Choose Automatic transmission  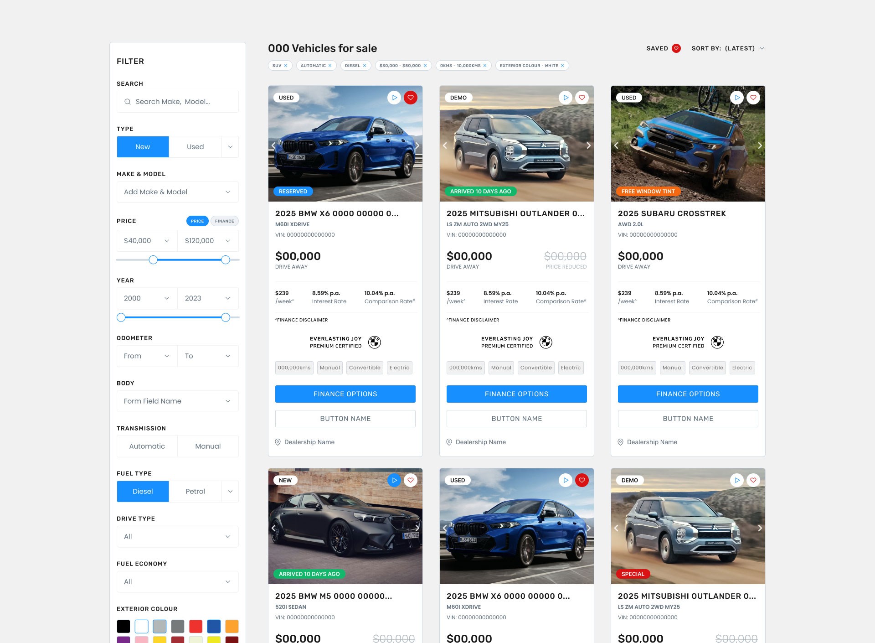tap(147, 446)
